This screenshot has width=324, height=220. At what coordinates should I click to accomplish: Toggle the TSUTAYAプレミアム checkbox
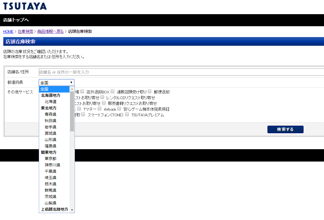pyautogui.click(x=127, y=115)
